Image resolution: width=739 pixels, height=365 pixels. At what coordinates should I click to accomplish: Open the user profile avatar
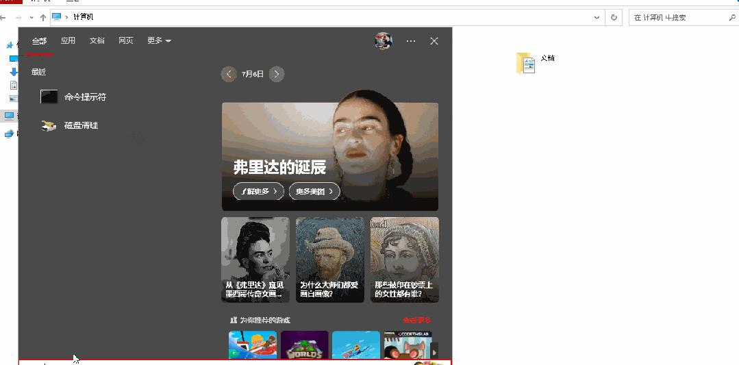click(383, 41)
